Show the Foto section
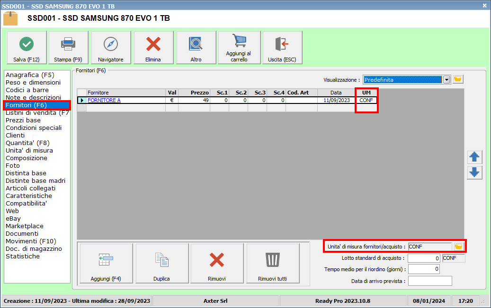491x308 pixels. tap(13, 165)
